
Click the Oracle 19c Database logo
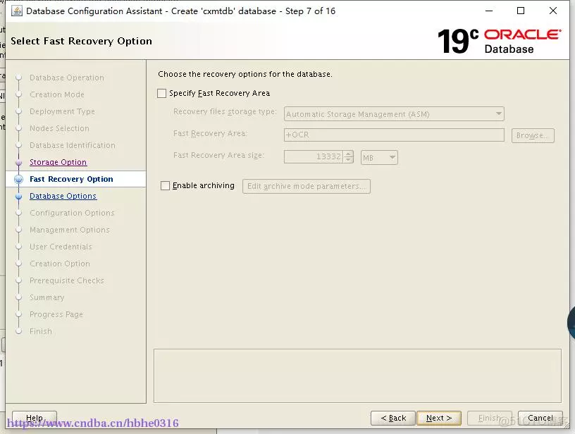[x=499, y=41]
